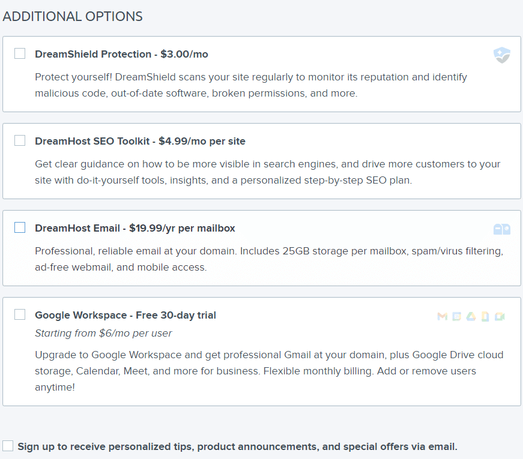Click the Google Calendar icon
The width and height of the screenshot is (523, 459).
click(456, 316)
